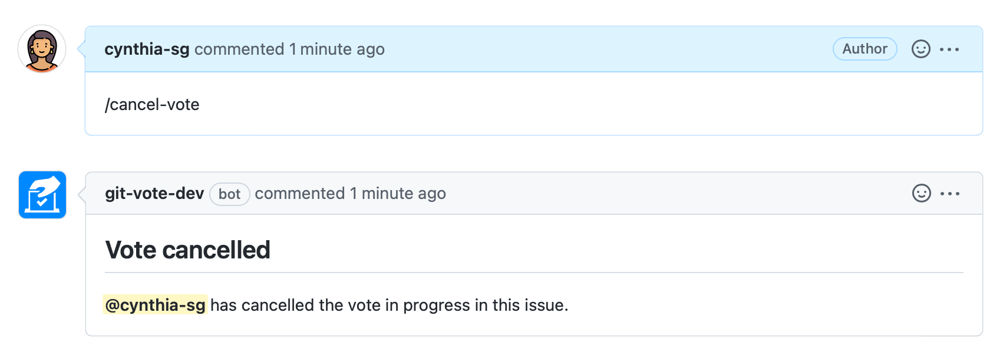
Task: Click the Author badge
Action: click(x=865, y=49)
